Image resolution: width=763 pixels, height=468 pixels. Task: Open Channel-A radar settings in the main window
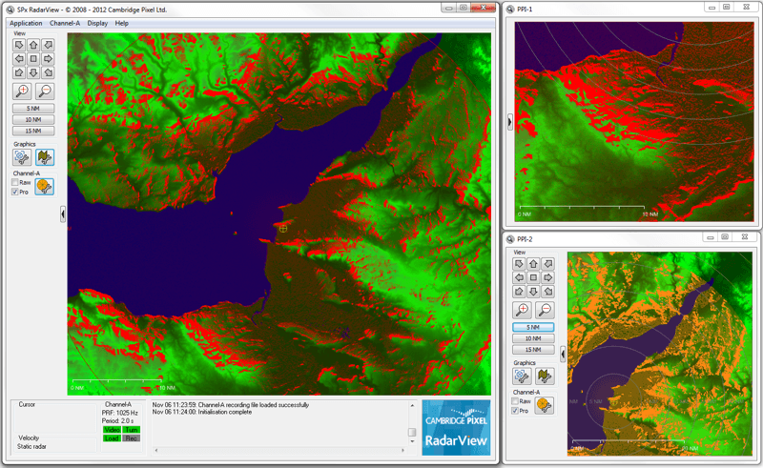click(44, 187)
